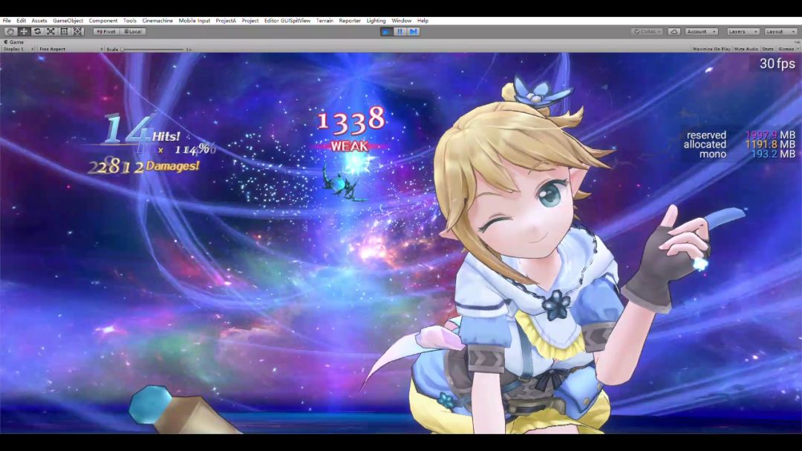Viewport: 802px width, 451px height.
Task: Open the Lighting menu
Action: pos(376,21)
